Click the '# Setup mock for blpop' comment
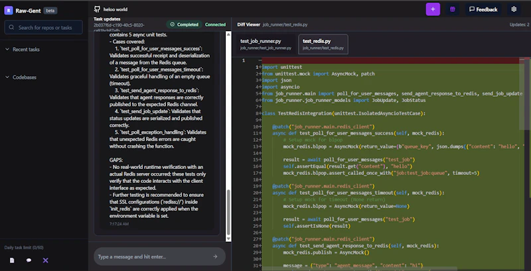This screenshot has width=531, height=271. 313,140
